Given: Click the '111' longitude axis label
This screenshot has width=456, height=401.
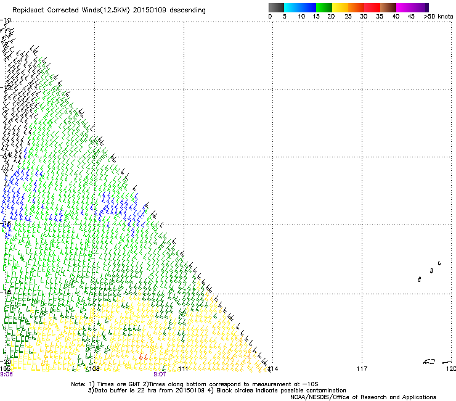Looking at the screenshot, I should (183, 369).
